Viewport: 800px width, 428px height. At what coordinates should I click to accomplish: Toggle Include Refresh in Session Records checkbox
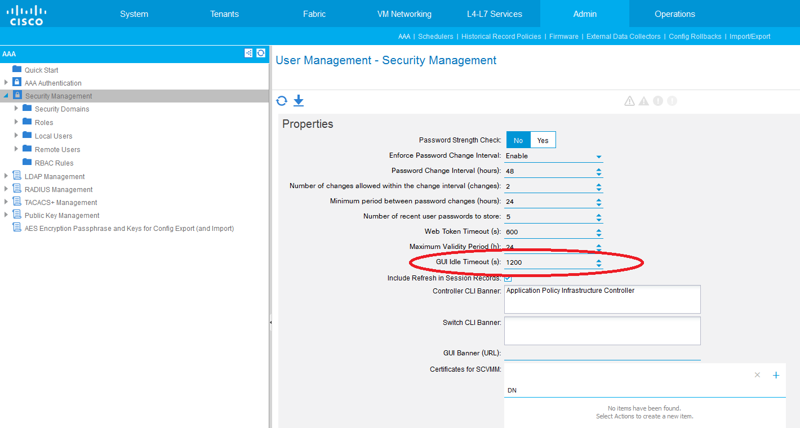click(508, 278)
